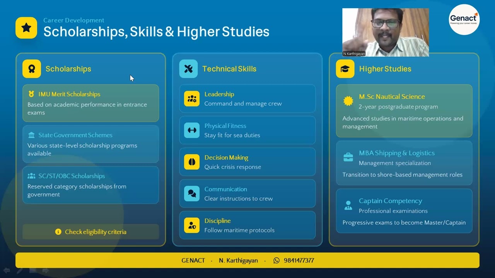Click the "Captain Competency" heading
This screenshot has height=278, width=495.
coord(390,201)
